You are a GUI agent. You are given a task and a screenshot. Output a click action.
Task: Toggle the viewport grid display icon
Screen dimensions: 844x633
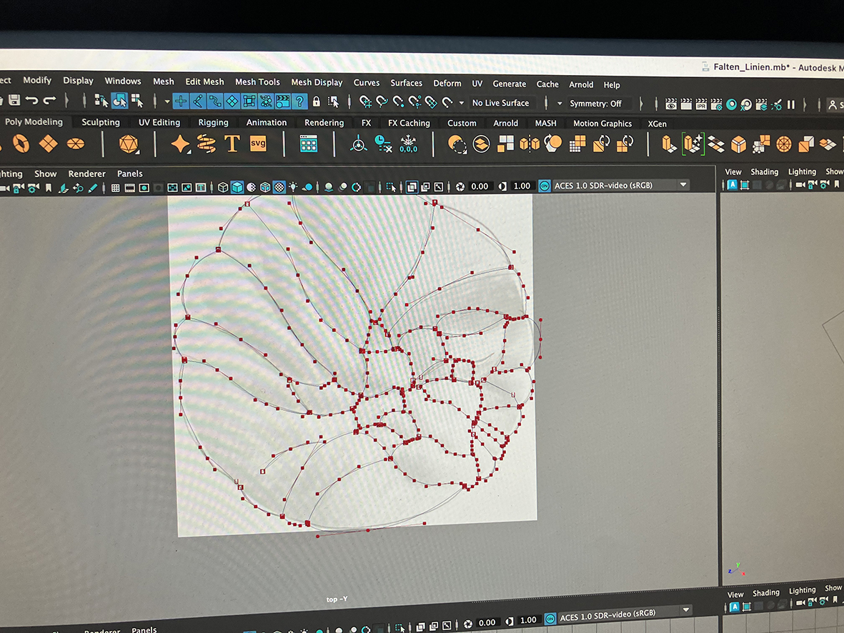115,188
